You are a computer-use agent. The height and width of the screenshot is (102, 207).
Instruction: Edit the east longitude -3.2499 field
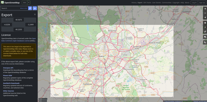tap(31, 25)
